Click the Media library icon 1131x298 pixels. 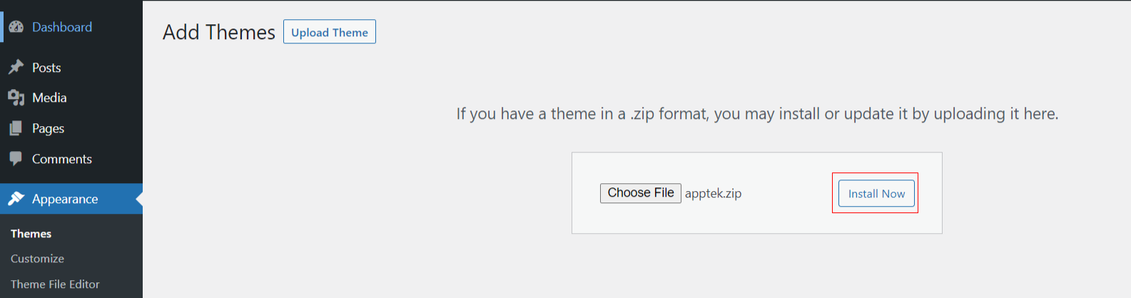click(x=16, y=98)
